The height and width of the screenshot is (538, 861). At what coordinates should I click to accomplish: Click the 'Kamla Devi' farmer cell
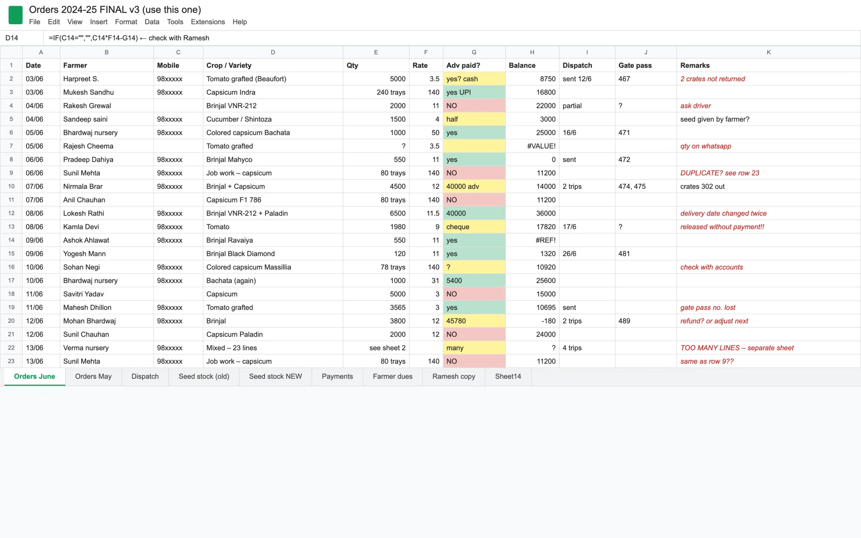[x=107, y=227]
